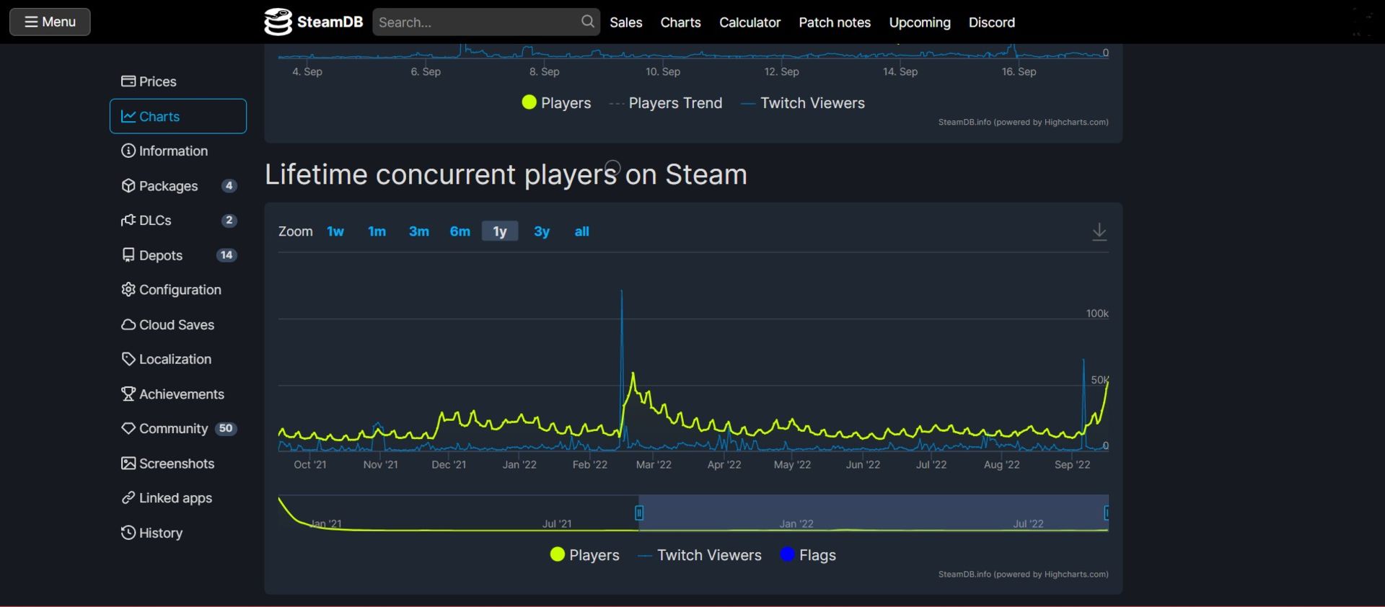Open Sales in the top navigation
This screenshot has height=607, width=1385.
pyautogui.click(x=625, y=22)
